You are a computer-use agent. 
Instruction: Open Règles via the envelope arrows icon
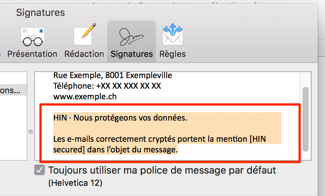point(173,34)
